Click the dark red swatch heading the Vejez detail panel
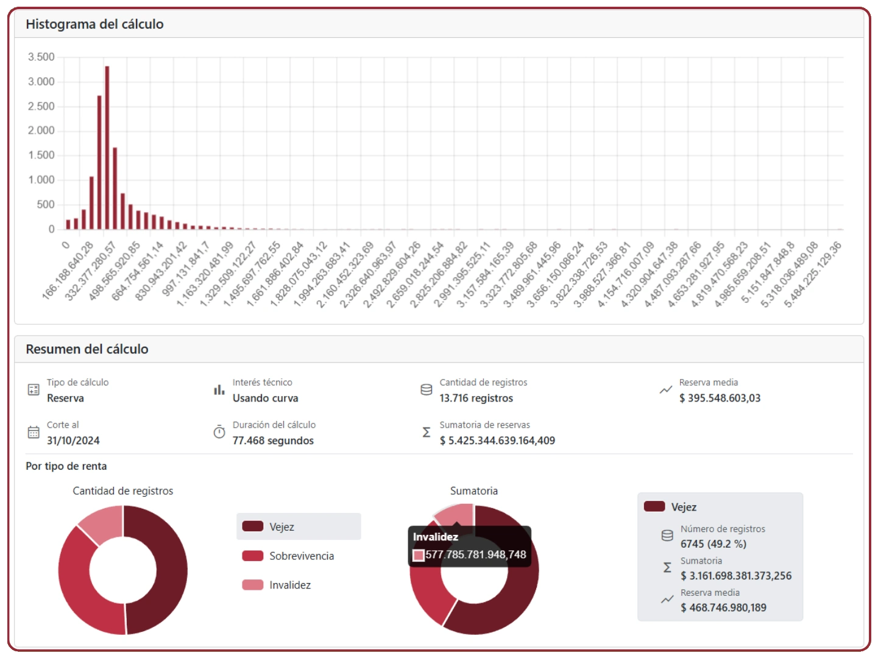The height and width of the screenshot is (658, 878). (x=654, y=506)
